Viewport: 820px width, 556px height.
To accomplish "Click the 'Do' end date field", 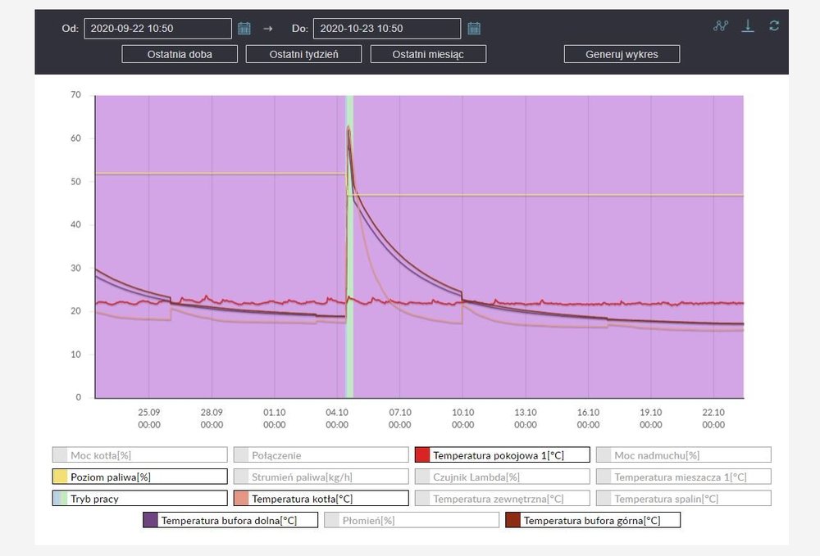I will coord(387,29).
